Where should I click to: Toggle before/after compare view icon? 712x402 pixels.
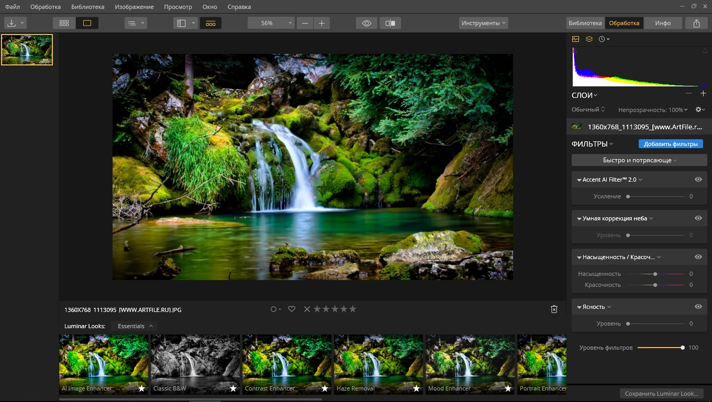click(390, 23)
